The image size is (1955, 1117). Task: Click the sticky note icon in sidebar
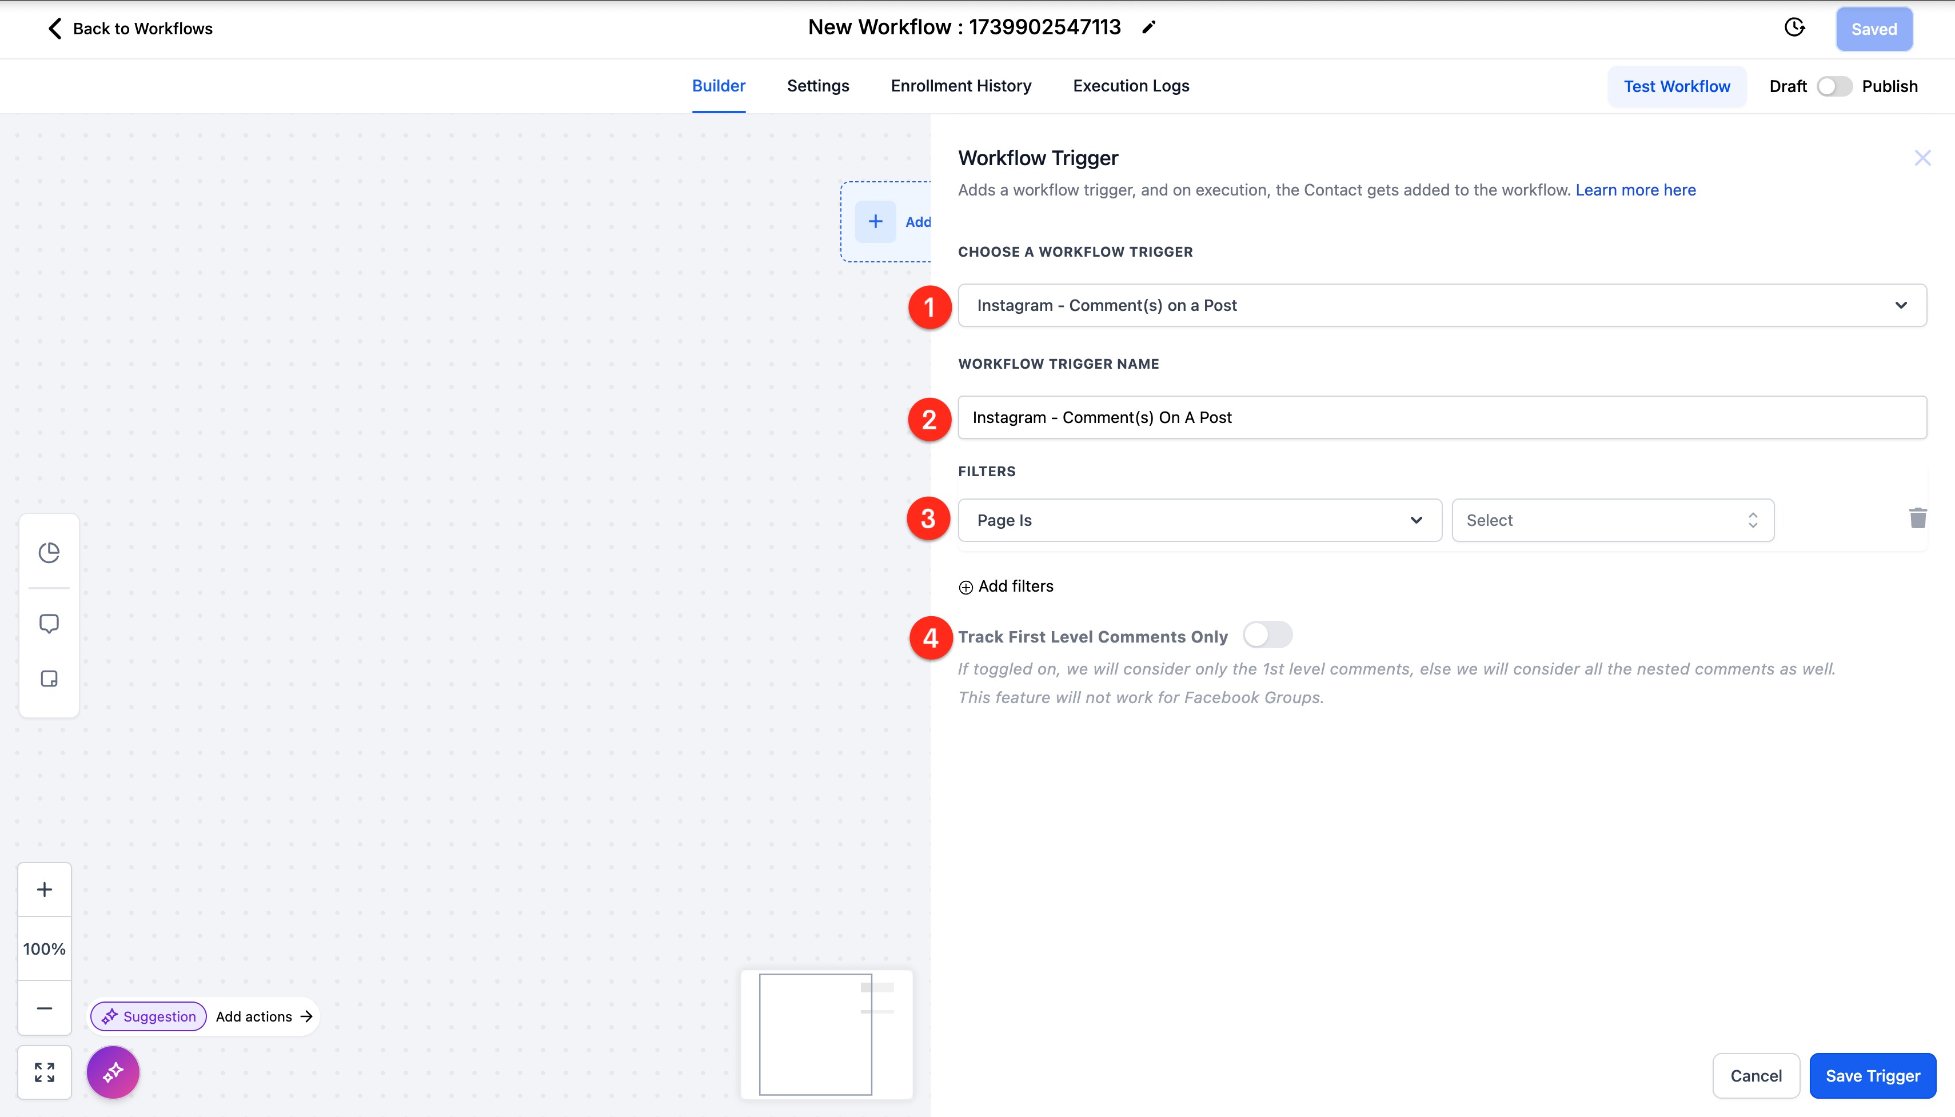tap(49, 679)
